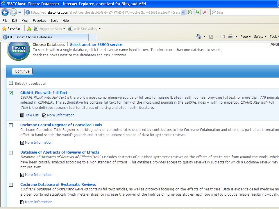The height and width of the screenshot is (209, 279).
Task: Open the Tools menu in menu bar
Action: tap(54, 21)
